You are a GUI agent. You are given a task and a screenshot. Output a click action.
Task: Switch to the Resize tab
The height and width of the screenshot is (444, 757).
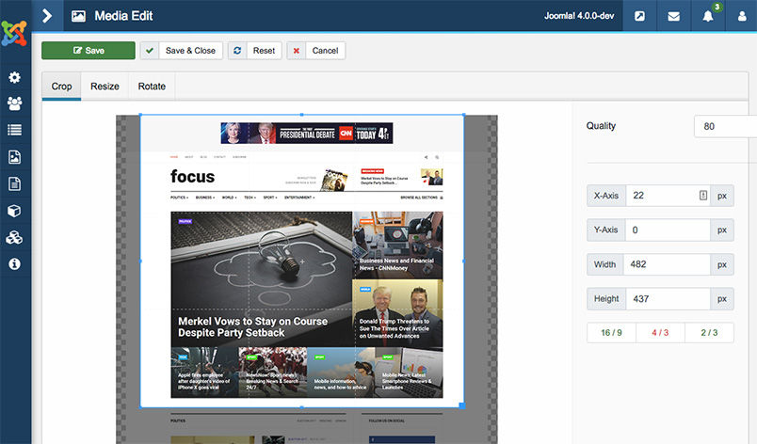(105, 87)
